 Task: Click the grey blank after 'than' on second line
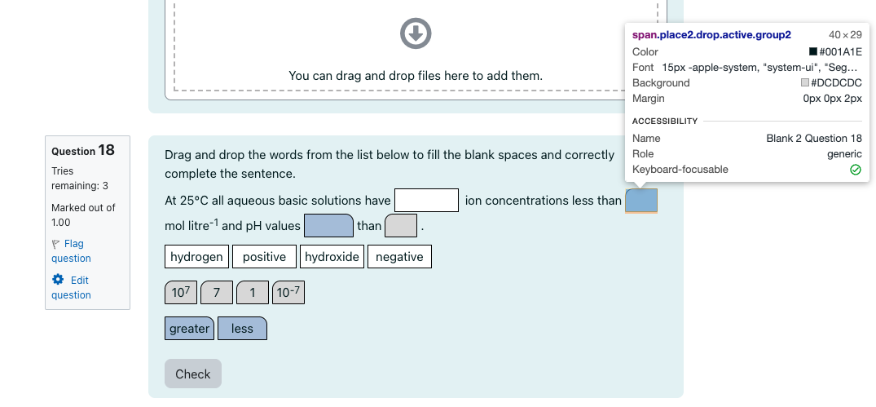coord(401,225)
